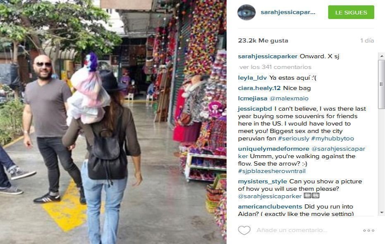This screenshot has width=385, height=244.
Task: Like the post with the heart icon
Action: (x=244, y=230)
